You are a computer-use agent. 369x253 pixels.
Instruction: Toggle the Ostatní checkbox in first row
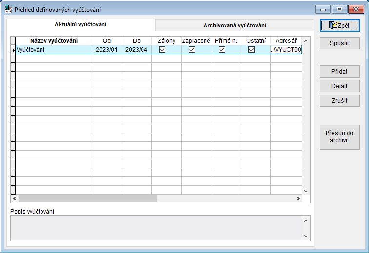pyautogui.click(x=251, y=50)
